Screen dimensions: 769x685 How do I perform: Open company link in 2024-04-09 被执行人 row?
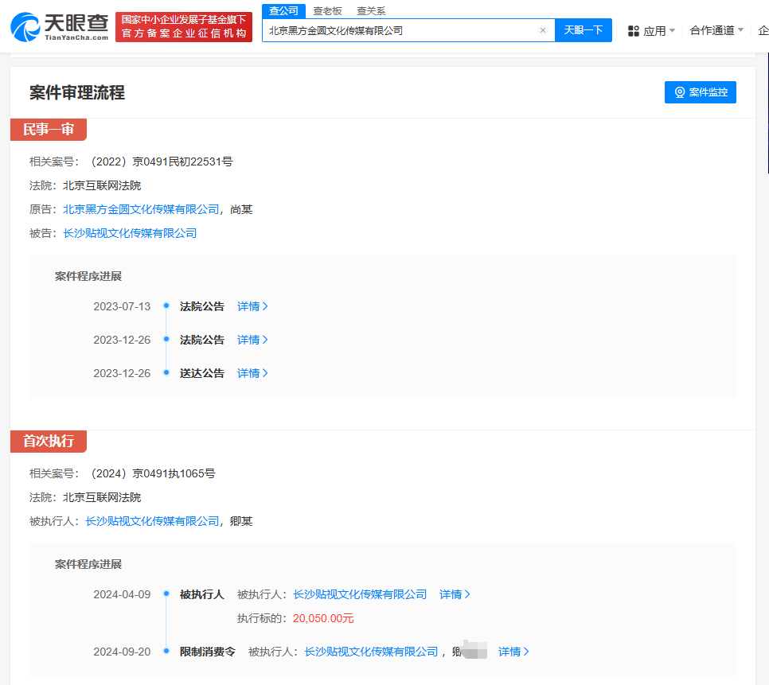pos(360,595)
